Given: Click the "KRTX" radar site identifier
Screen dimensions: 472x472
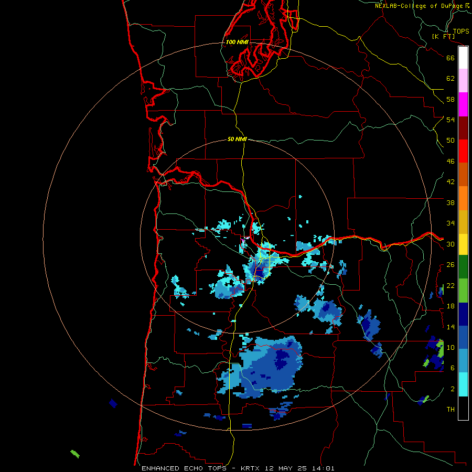Looking at the screenshot, I should [x=250, y=468].
